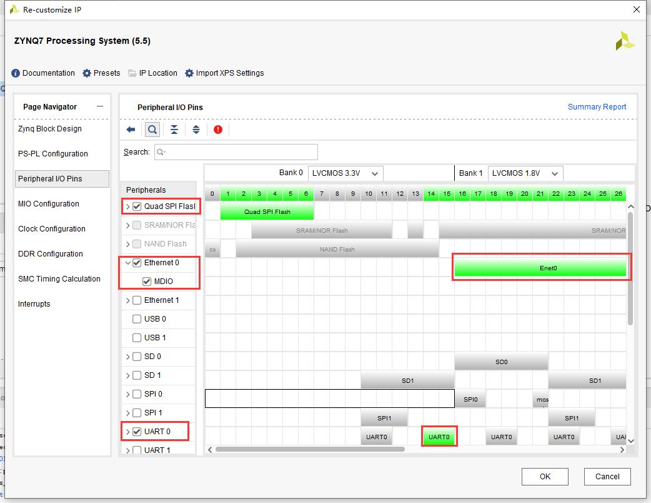Screen dimensions: 651x503
Task: Go to DDR Configuration page
Action: point(50,253)
